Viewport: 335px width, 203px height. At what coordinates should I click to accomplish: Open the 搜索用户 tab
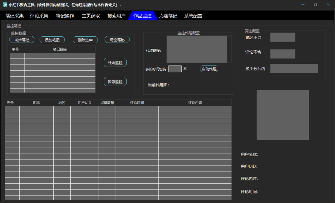(116, 16)
